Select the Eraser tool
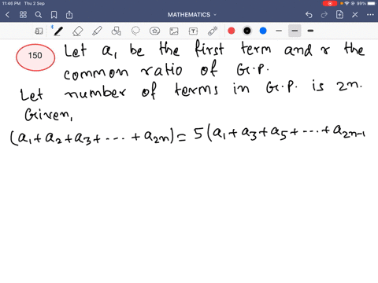378x283 pixels. (78, 31)
